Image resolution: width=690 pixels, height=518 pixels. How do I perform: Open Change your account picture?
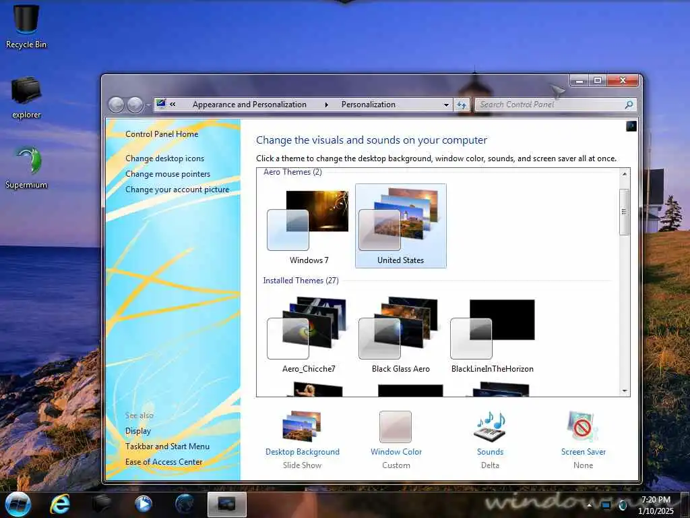pyautogui.click(x=177, y=189)
